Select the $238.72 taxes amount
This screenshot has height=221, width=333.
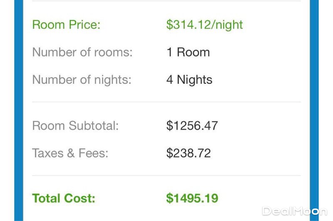(x=189, y=153)
